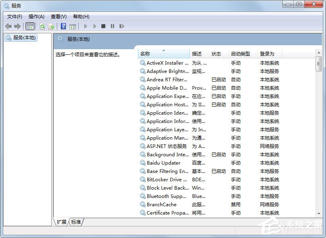Click the properties dialog icon beside Help
Image resolution: width=326 pixels, height=238 pixels.
click(74, 26)
